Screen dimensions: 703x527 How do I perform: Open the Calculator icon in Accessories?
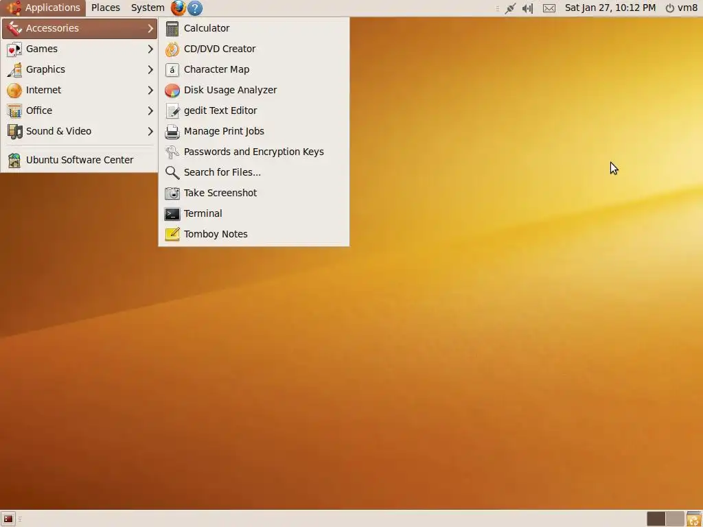pyautogui.click(x=172, y=28)
